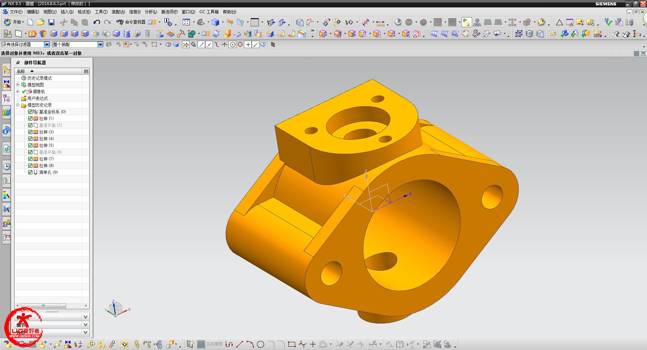
Task: Expand the 模型视图 tree node
Action: click(18, 84)
